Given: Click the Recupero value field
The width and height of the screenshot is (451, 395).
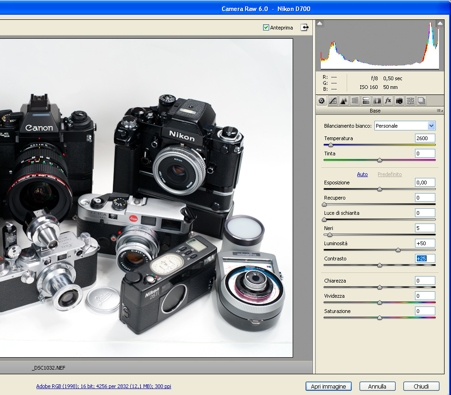Looking at the screenshot, I should point(425,198).
